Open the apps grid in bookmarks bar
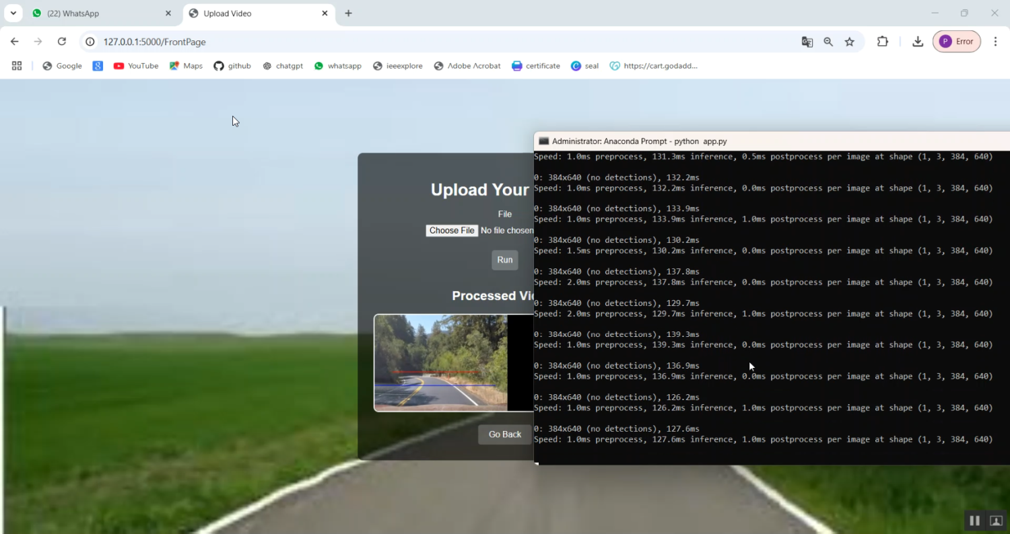1010x534 pixels. click(17, 66)
